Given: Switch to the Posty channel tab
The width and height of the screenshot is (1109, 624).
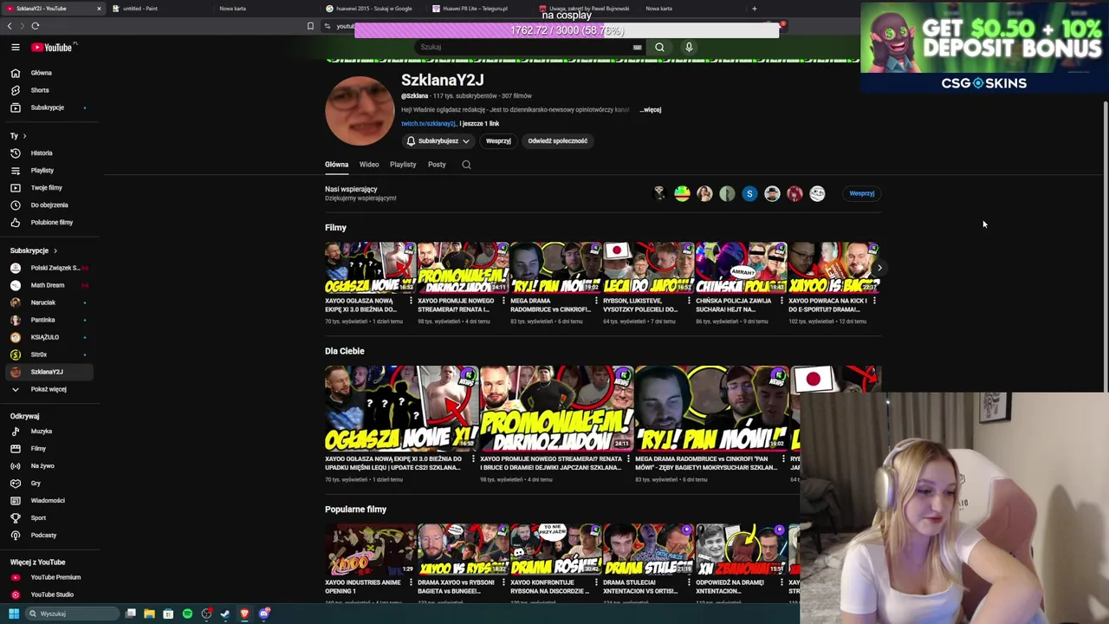Looking at the screenshot, I should click(437, 165).
